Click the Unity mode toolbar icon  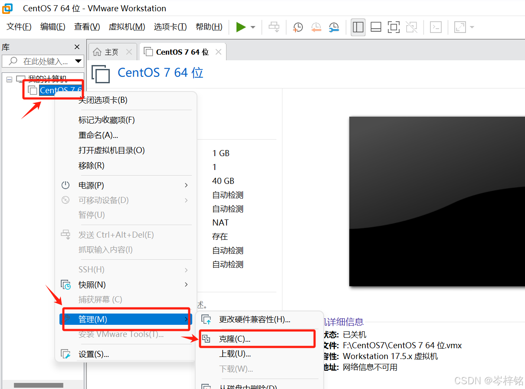411,27
